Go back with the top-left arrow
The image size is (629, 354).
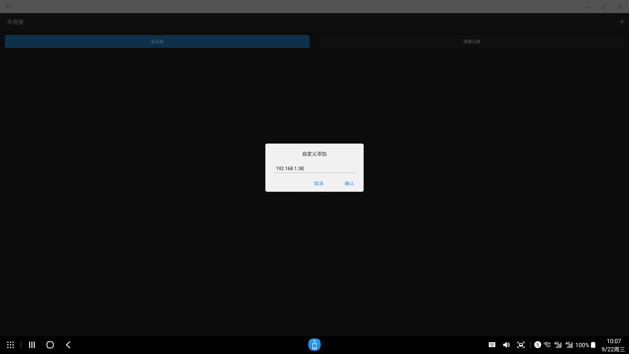coord(9,7)
